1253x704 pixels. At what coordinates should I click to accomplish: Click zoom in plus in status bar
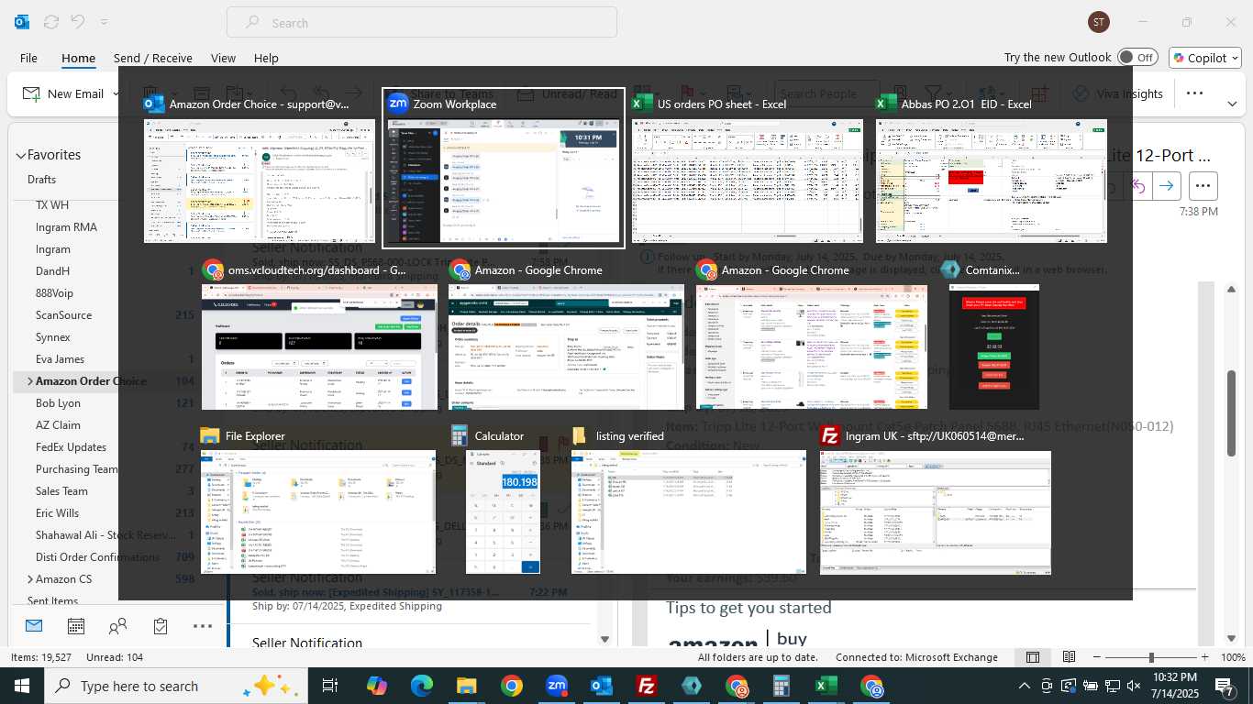pyautogui.click(x=1204, y=657)
